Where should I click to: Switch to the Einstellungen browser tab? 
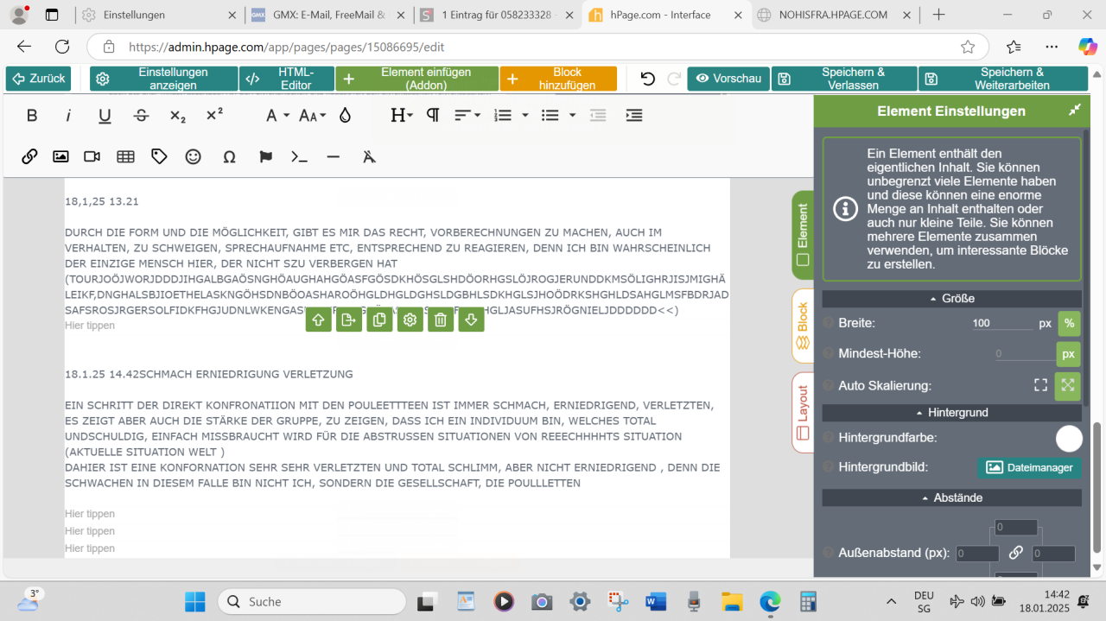pos(158,15)
